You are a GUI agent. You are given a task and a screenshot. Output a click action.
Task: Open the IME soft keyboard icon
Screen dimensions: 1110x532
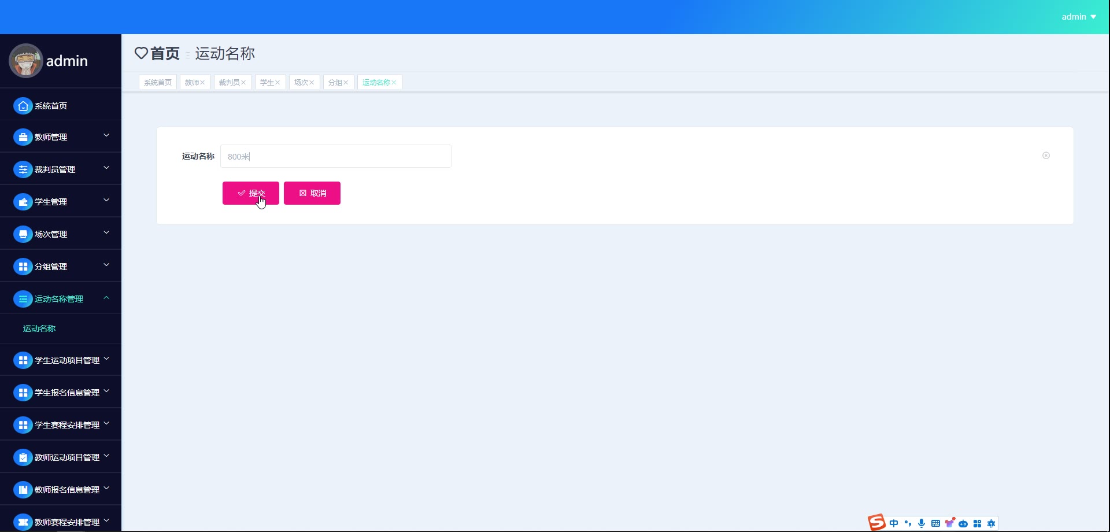coord(935,523)
